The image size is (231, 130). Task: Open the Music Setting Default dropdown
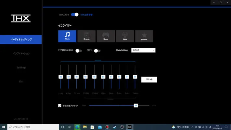[143, 50]
